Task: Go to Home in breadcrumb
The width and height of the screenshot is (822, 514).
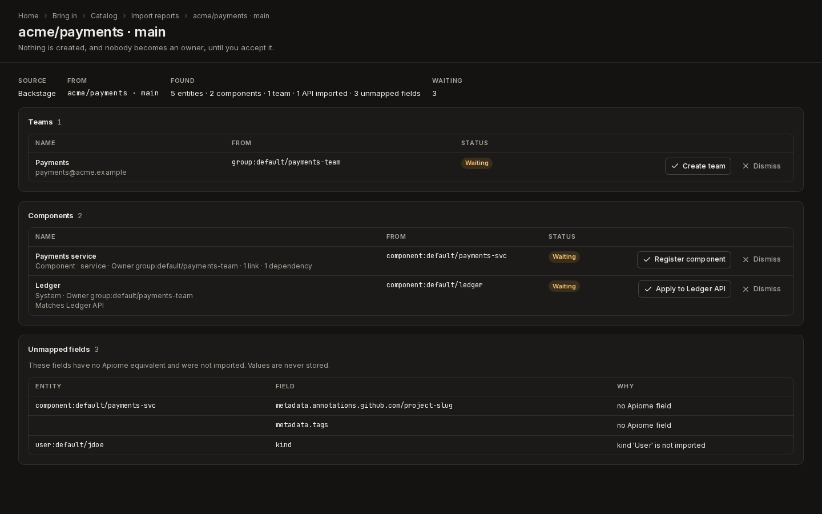Action: (29, 16)
